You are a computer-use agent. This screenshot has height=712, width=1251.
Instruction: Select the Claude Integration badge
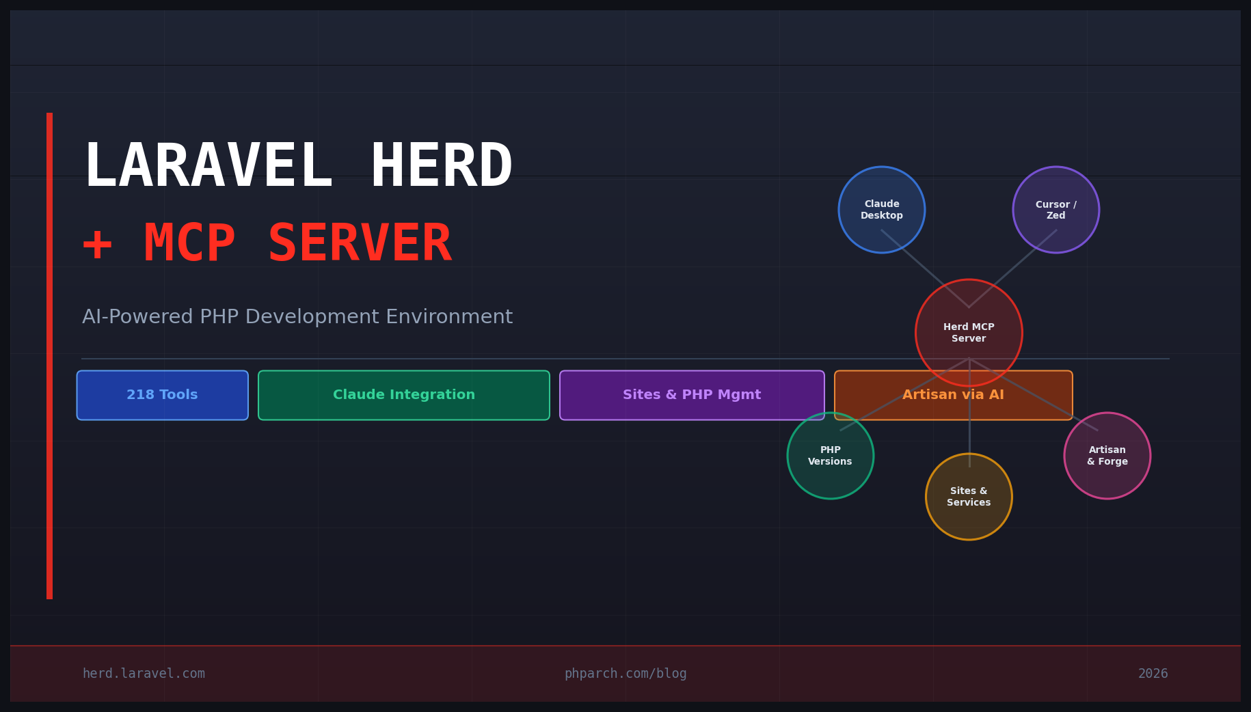[404, 395]
